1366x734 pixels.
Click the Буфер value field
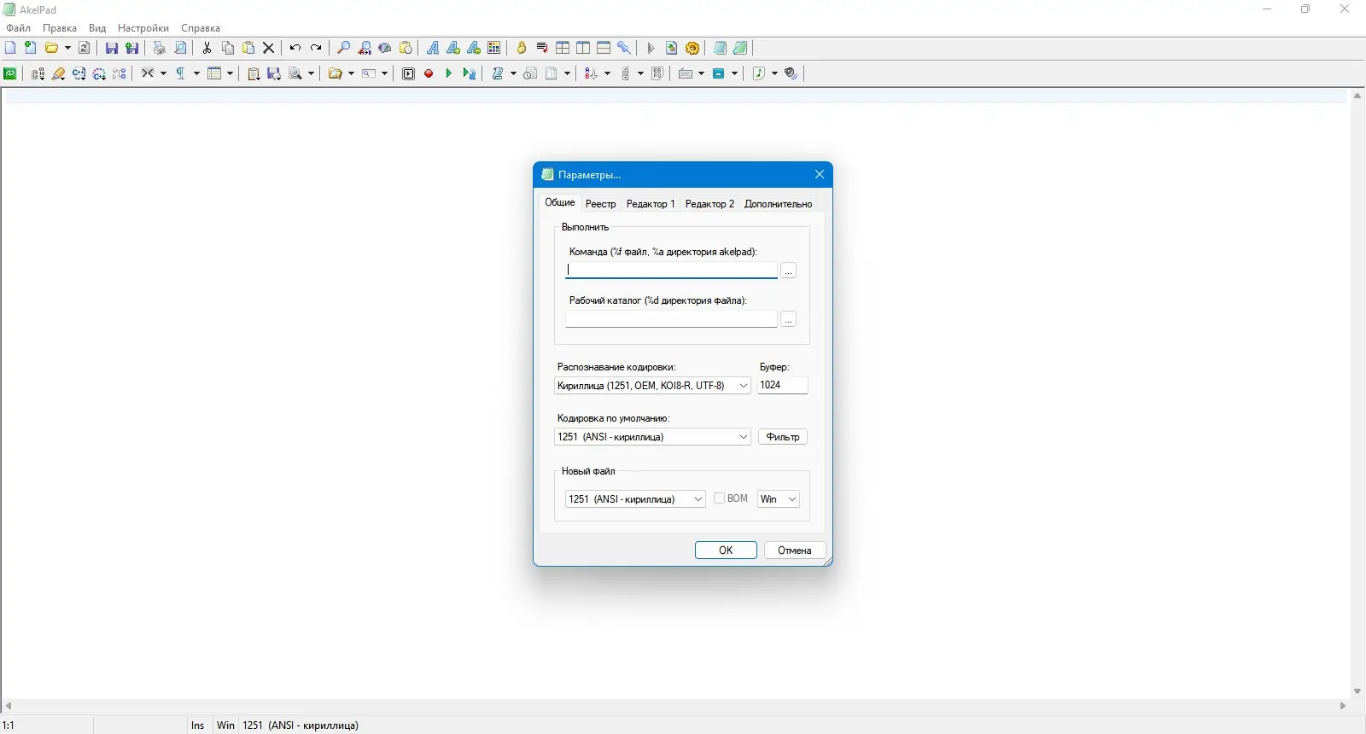(x=783, y=385)
